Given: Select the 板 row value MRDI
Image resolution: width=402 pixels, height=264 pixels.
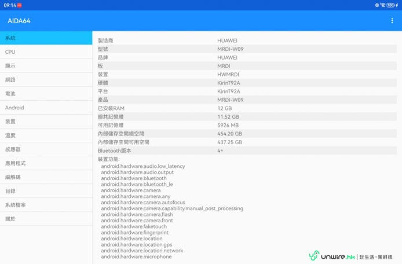Looking at the screenshot, I should point(224,66).
